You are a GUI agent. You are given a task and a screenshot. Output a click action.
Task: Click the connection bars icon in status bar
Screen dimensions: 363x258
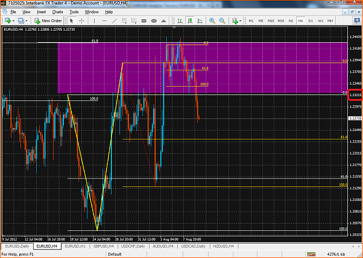(311, 254)
